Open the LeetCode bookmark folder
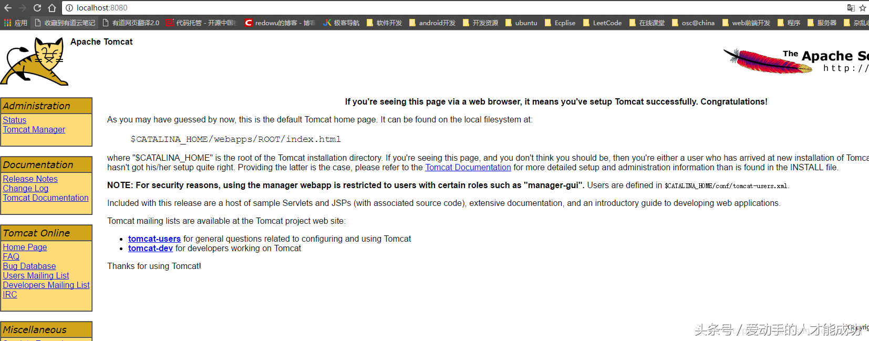The image size is (869, 341). (602, 23)
